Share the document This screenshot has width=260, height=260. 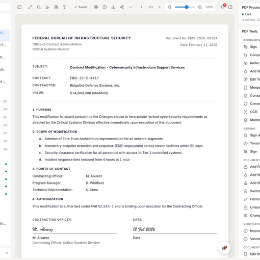pos(122,7)
